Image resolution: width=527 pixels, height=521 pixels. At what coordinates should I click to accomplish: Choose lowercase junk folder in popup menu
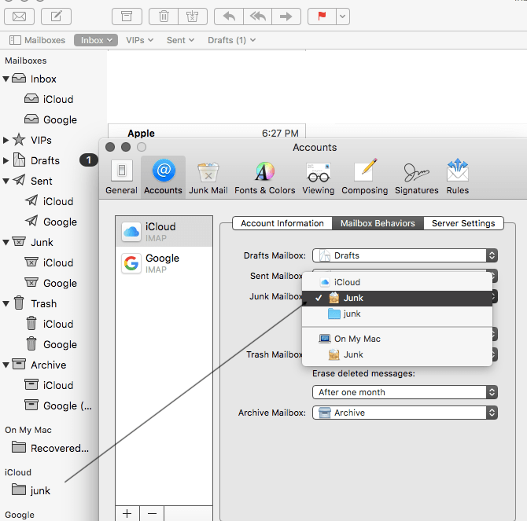(x=397, y=314)
